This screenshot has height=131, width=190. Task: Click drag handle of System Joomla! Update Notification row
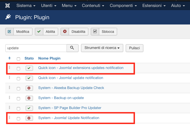pos(9,117)
